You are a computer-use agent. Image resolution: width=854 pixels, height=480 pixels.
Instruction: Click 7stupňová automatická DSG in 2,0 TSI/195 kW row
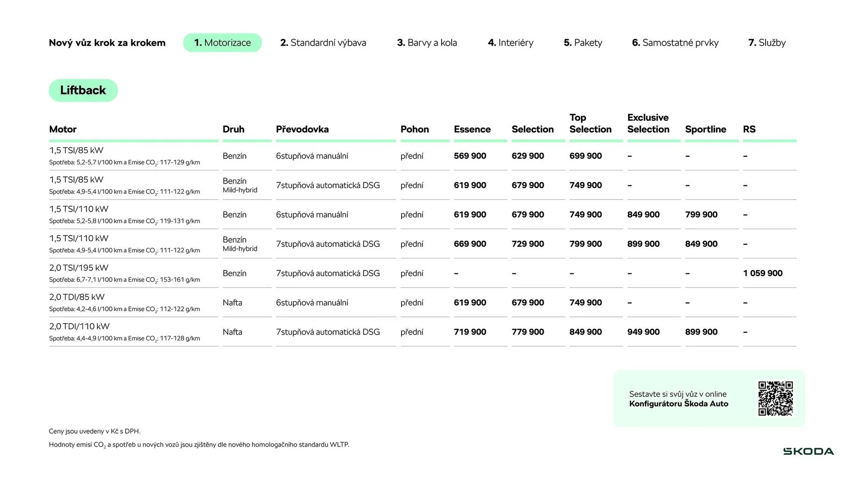[x=328, y=273]
